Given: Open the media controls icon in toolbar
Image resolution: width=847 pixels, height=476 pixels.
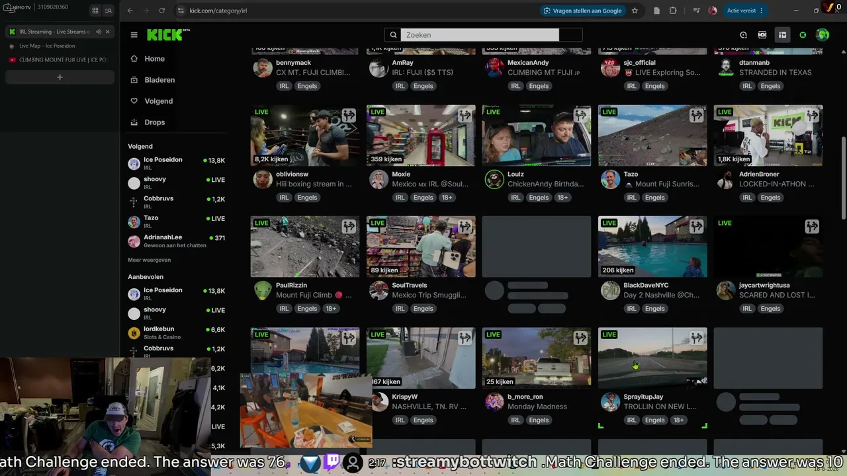Looking at the screenshot, I should click(696, 11).
